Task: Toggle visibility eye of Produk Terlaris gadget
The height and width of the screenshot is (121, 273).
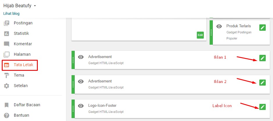Action: tap(220, 26)
